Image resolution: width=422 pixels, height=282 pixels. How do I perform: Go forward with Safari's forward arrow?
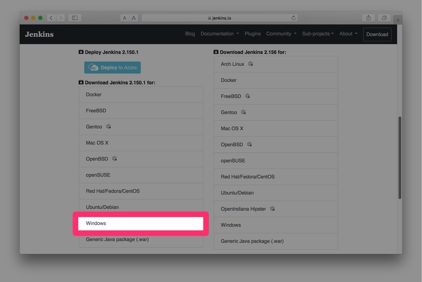tap(61, 18)
